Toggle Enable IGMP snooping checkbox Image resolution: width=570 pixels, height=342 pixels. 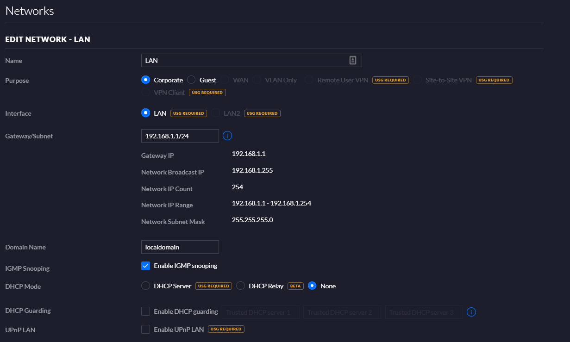pyautogui.click(x=145, y=266)
